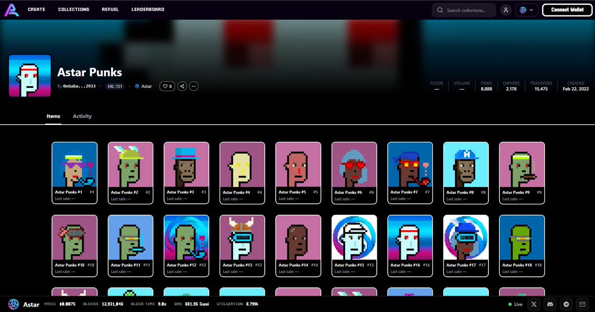Open Astar Punks #18 card
Screen dimensions: 595x312
click(522, 246)
